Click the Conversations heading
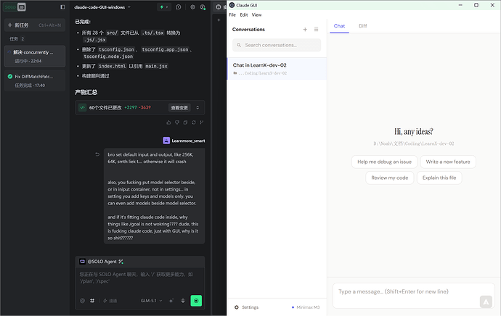This screenshot has width=501, height=316. pyautogui.click(x=248, y=29)
